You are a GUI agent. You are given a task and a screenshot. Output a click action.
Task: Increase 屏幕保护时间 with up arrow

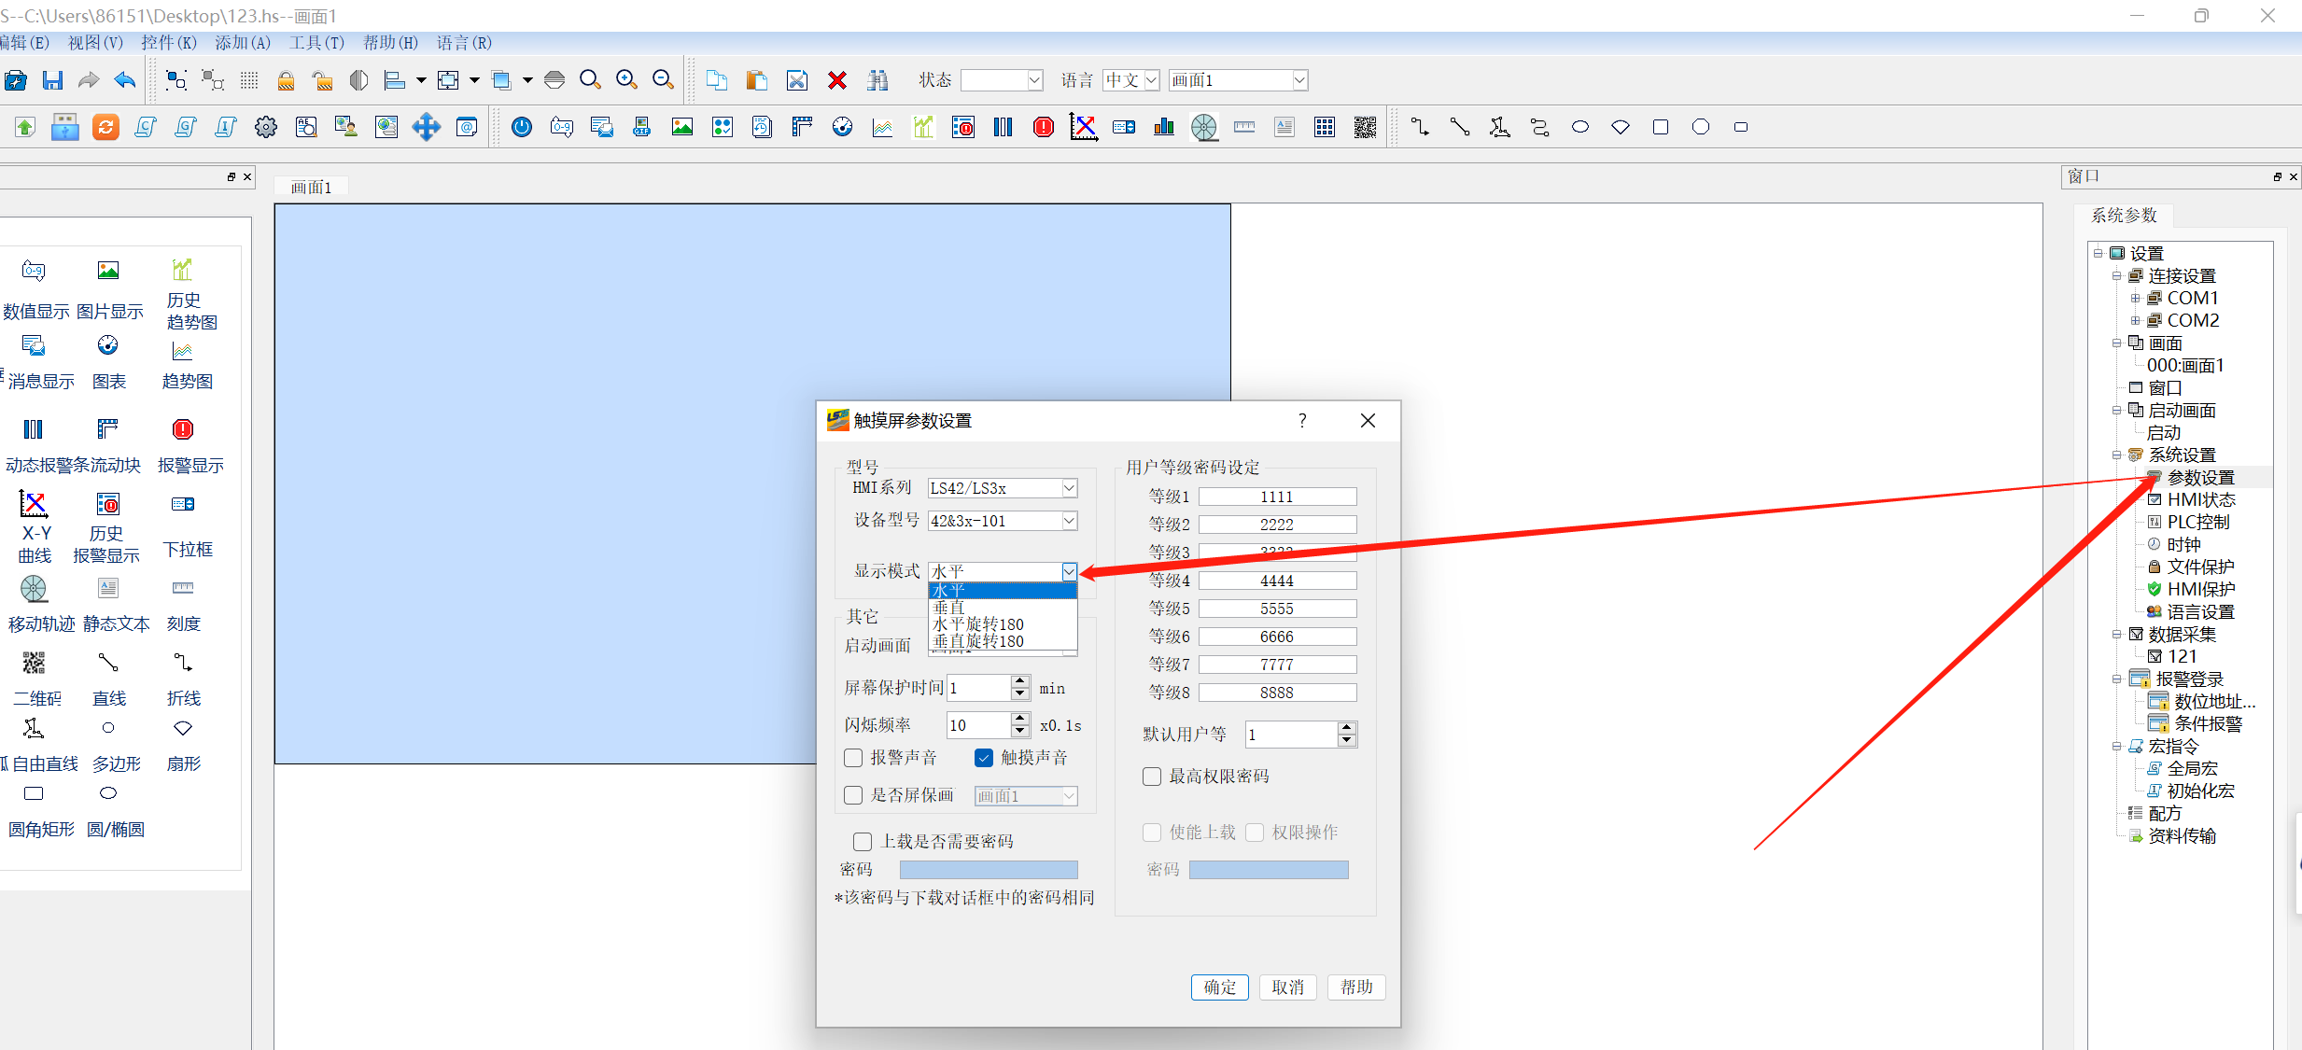click(x=1020, y=681)
